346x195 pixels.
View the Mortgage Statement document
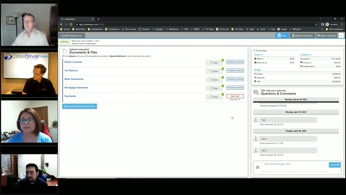[x=214, y=88]
